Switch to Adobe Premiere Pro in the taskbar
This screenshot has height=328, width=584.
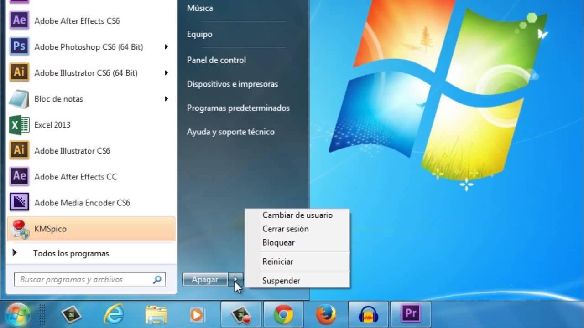pos(411,314)
